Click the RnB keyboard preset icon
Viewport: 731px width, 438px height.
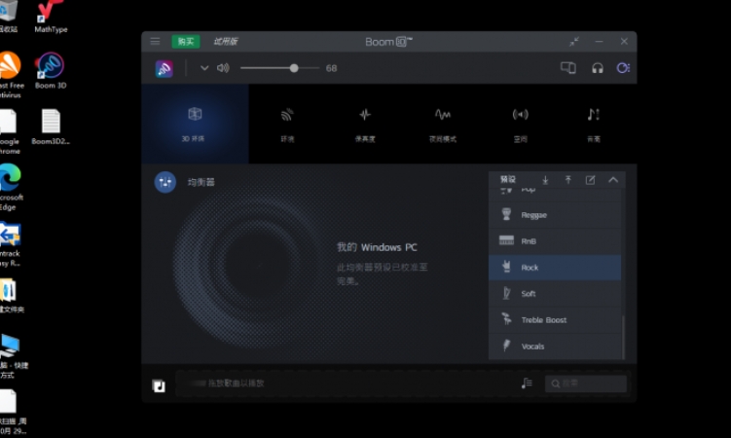[x=506, y=240]
